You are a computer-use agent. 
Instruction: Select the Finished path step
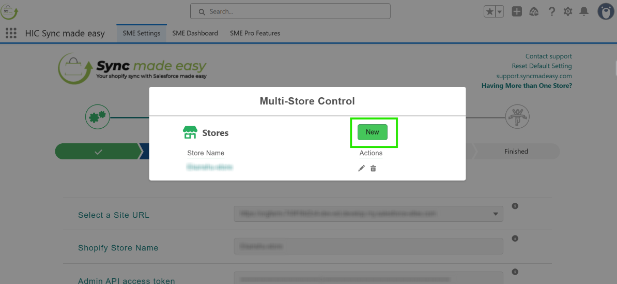pos(516,151)
